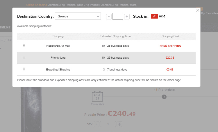218x132 pixels.
Task: Click the 41 Pre-orders label
Action: [x=164, y=90]
